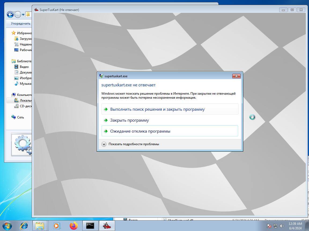Open the clock showing 12:39 AM

[295, 226]
